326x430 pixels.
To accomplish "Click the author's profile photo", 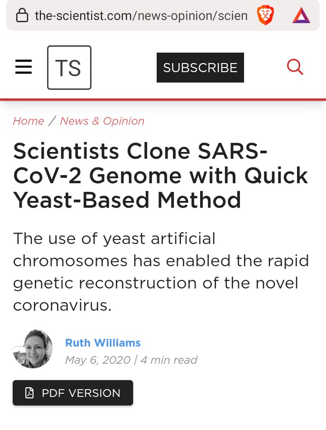I will (33, 348).
